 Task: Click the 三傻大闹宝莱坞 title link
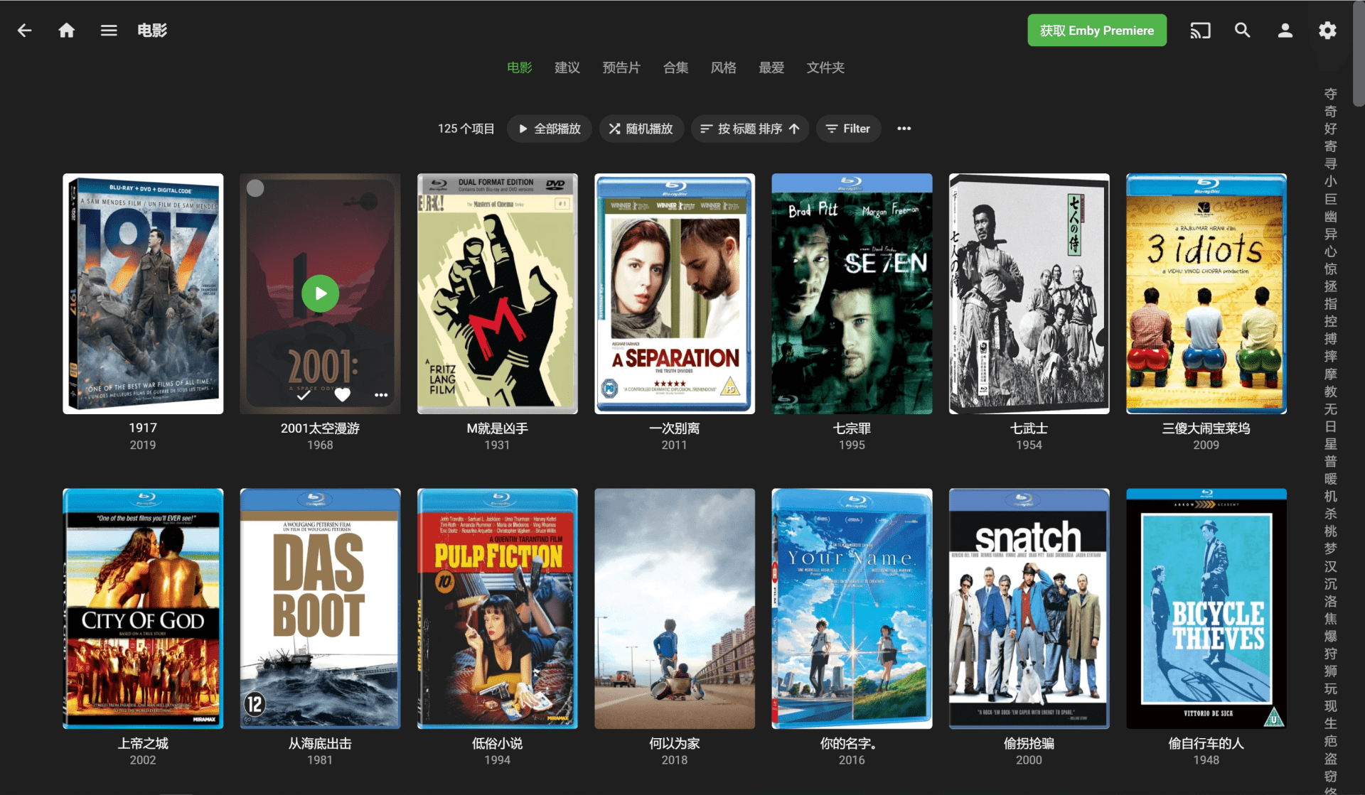point(1206,428)
